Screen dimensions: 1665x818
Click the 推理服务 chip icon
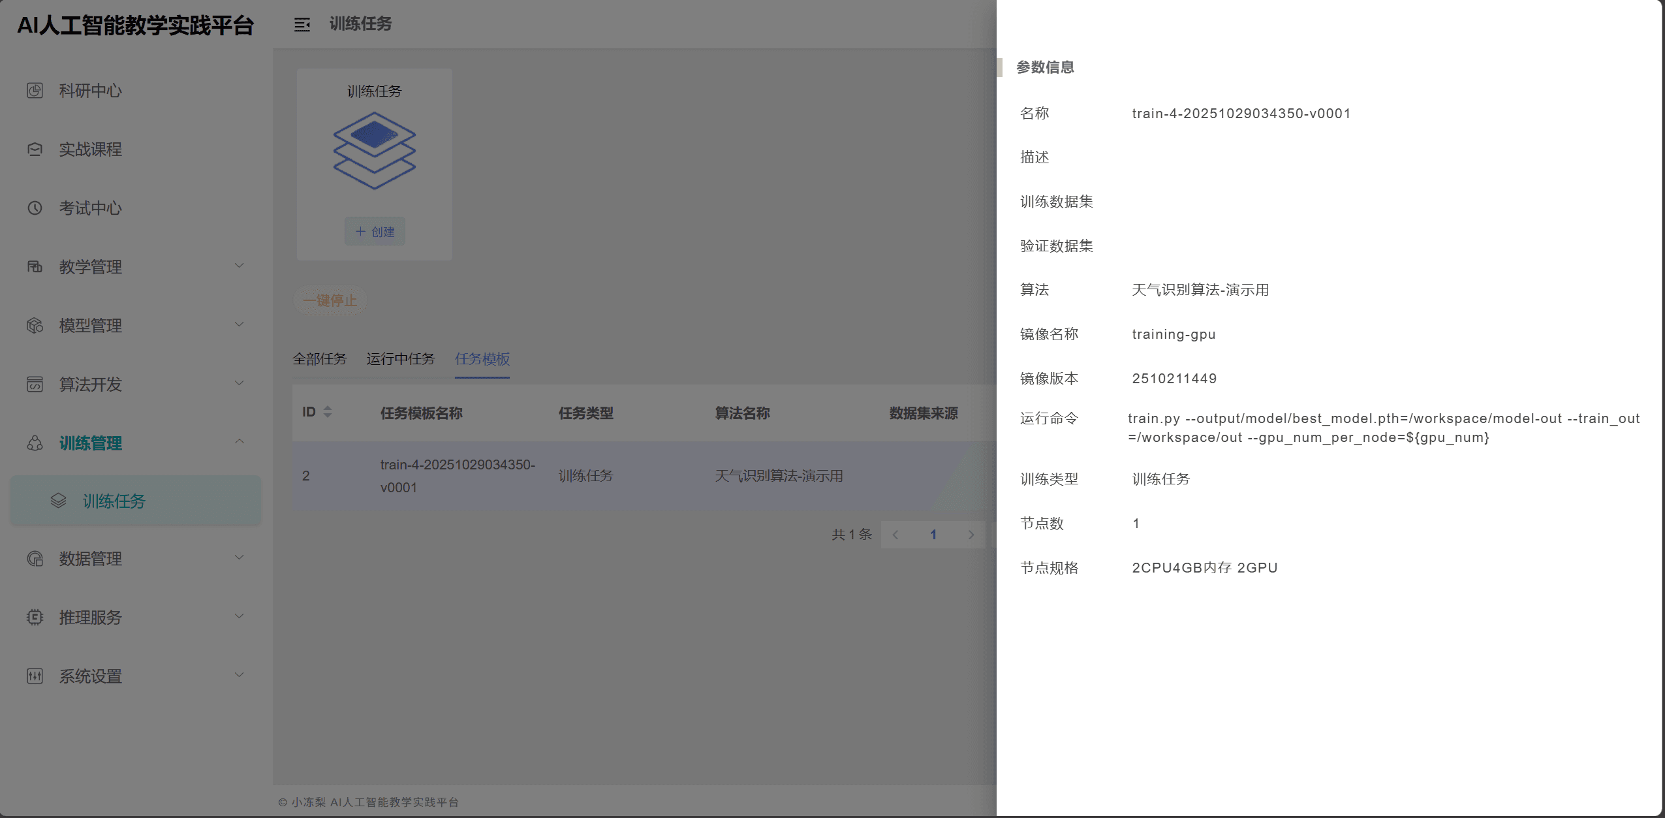point(35,618)
